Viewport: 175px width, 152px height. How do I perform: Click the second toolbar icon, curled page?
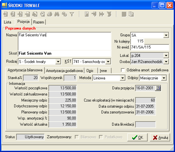13,14
